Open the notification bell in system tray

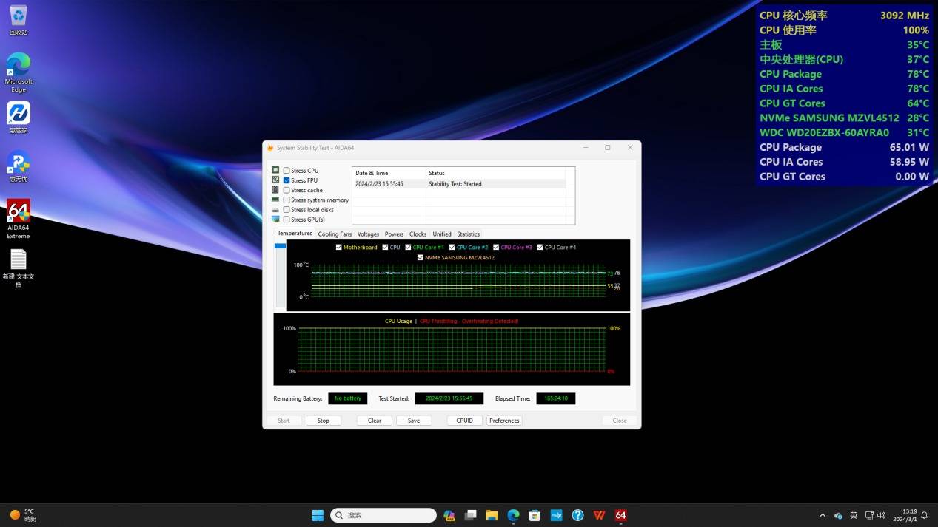point(924,515)
